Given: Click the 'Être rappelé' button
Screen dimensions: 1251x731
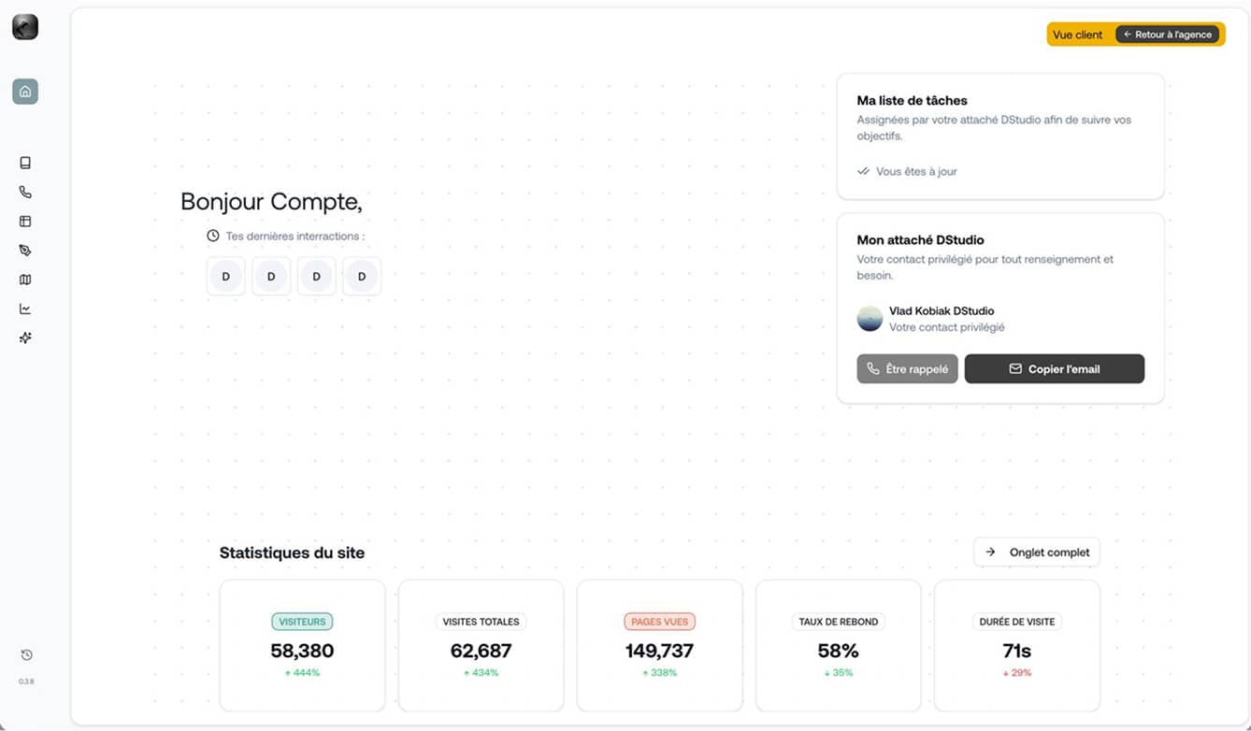Looking at the screenshot, I should [907, 369].
